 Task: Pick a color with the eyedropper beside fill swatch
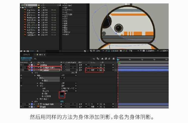click(x=65, y=94)
